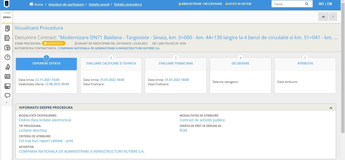Open the document list sidebar icon
Screen dimensions: 345x160
[x=7, y=28]
